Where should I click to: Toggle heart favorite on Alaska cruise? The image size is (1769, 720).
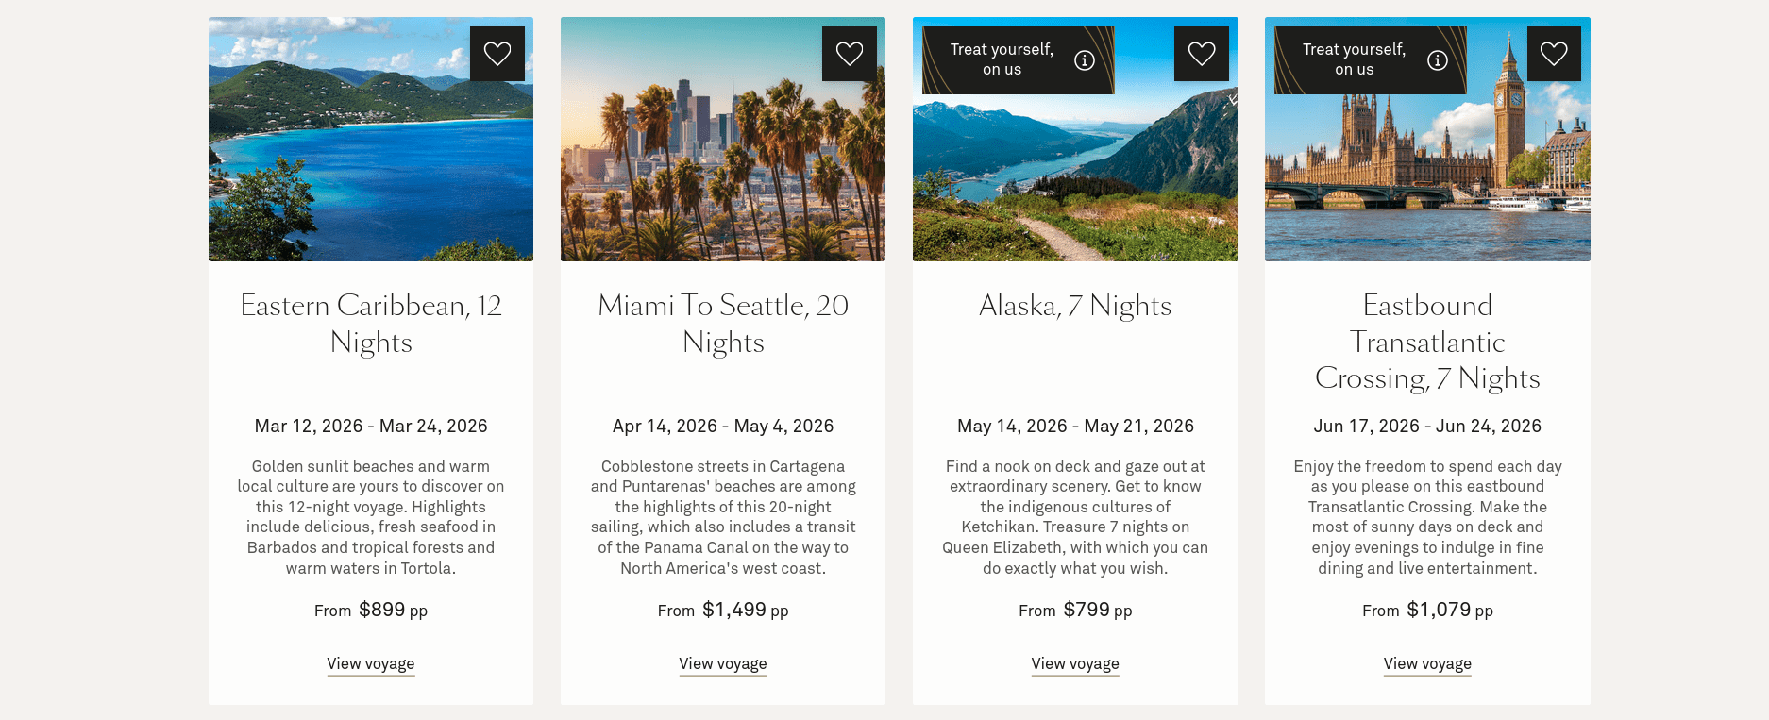coord(1202,54)
